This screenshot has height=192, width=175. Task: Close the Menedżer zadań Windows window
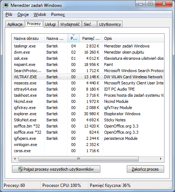pos(164,4)
